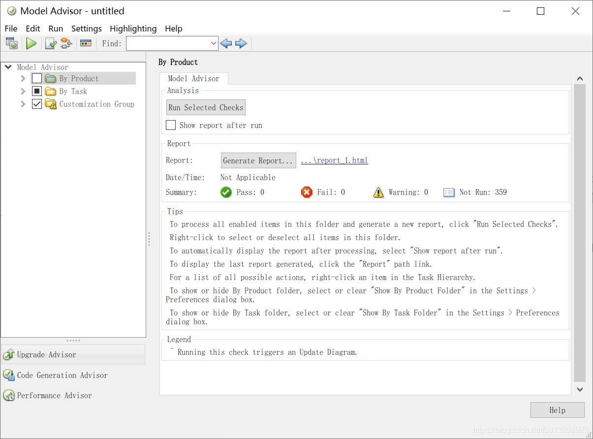The height and width of the screenshot is (439, 593).
Task: Click the Generate Report... button
Action: pos(258,160)
